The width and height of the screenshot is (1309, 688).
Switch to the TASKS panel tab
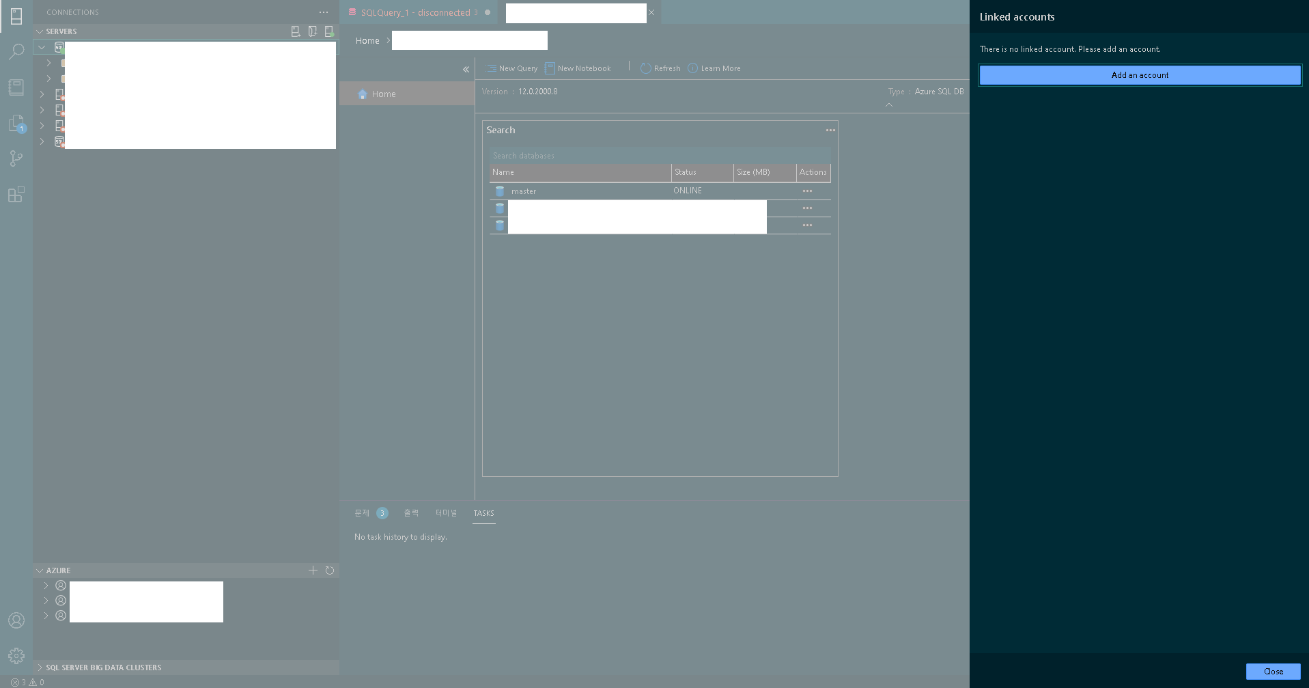pyautogui.click(x=483, y=513)
